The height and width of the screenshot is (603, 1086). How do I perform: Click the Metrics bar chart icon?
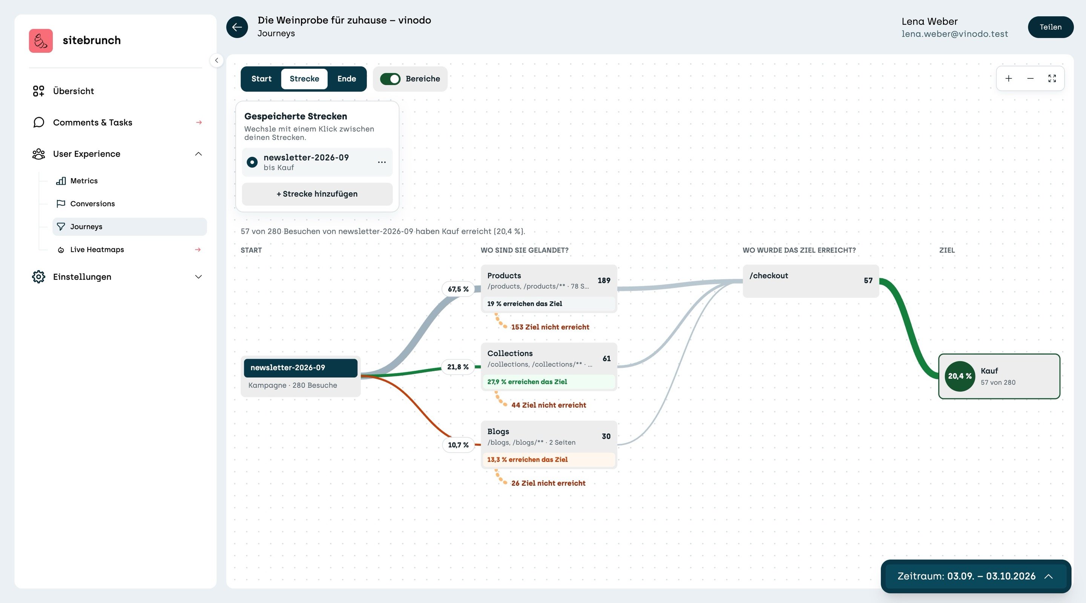click(61, 181)
